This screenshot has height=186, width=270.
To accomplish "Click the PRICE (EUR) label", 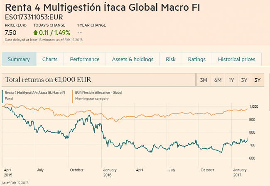I will coord(16,25).
